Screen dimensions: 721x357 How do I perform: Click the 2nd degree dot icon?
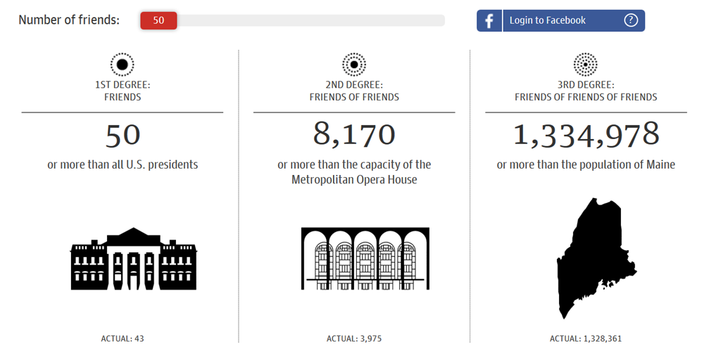point(354,65)
